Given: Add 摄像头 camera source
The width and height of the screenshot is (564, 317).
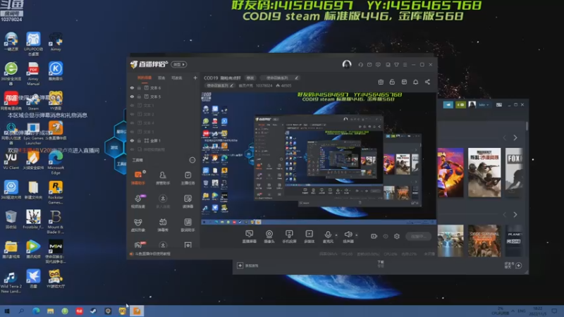Looking at the screenshot, I should pos(269,237).
